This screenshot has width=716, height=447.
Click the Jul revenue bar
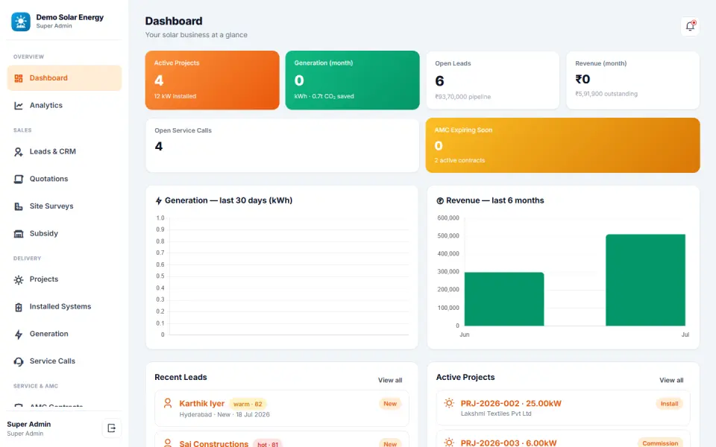[x=645, y=280]
